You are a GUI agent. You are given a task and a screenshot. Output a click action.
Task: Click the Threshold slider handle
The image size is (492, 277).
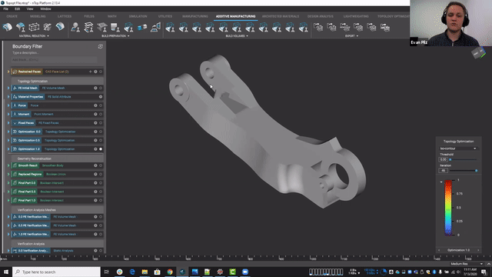point(450,159)
